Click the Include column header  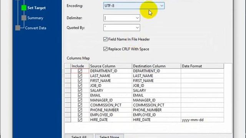point(80,66)
